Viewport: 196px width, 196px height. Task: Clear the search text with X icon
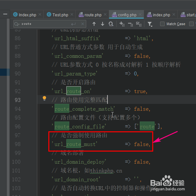83,24
